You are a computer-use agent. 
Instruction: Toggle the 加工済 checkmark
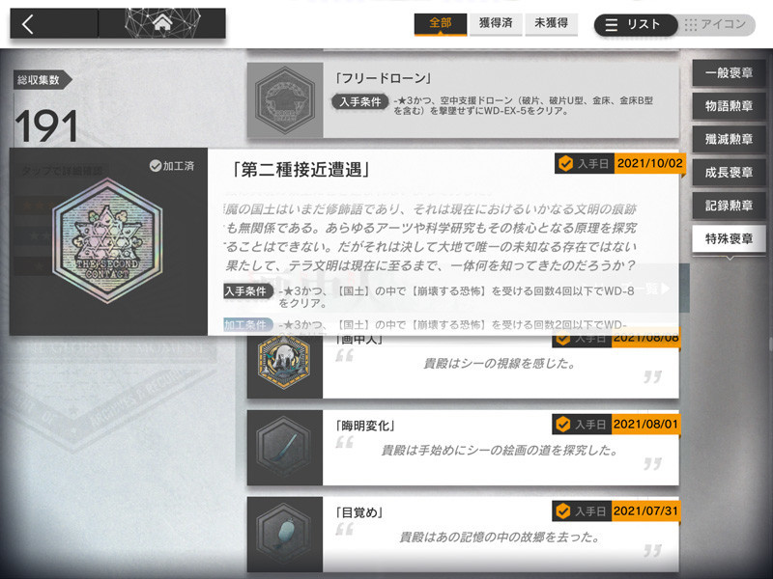156,166
